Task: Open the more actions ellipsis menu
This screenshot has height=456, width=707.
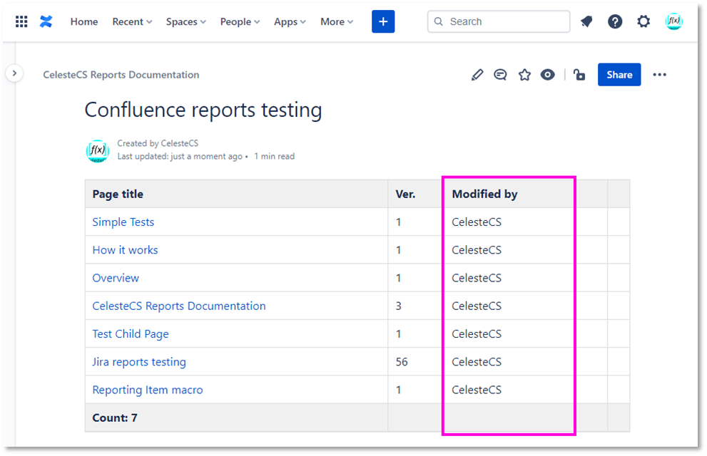Action: pyautogui.click(x=659, y=75)
